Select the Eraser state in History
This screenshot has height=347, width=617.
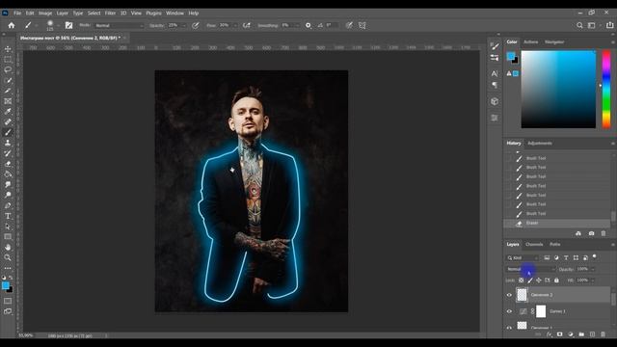tap(556, 223)
